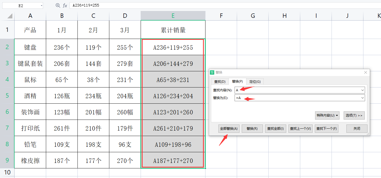Select row 8 header
The height and width of the screenshot is (178, 381).
click(7, 144)
